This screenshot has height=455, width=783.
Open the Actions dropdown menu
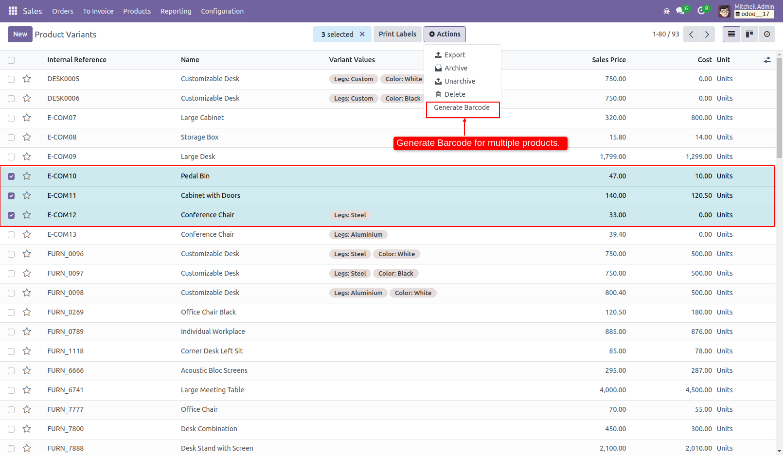click(445, 34)
